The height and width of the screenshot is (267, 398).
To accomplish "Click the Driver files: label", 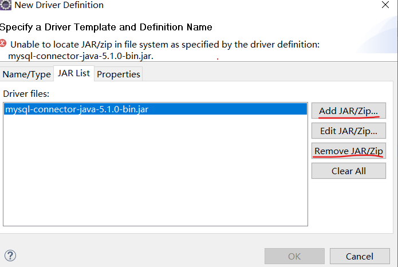I will (26, 94).
